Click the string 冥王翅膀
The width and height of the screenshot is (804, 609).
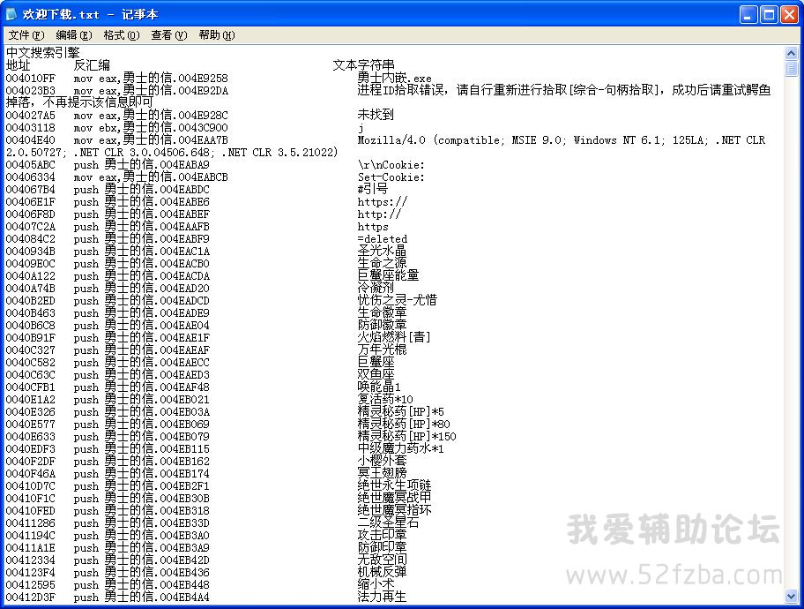pyautogui.click(x=382, y=473)
